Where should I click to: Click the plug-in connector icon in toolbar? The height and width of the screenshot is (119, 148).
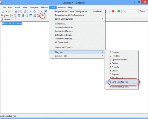click(124, 11)
